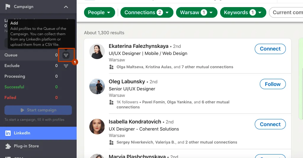Click the Campaign flag icon
The height and width of the screenshot is (158, 303).
(8, 7)
